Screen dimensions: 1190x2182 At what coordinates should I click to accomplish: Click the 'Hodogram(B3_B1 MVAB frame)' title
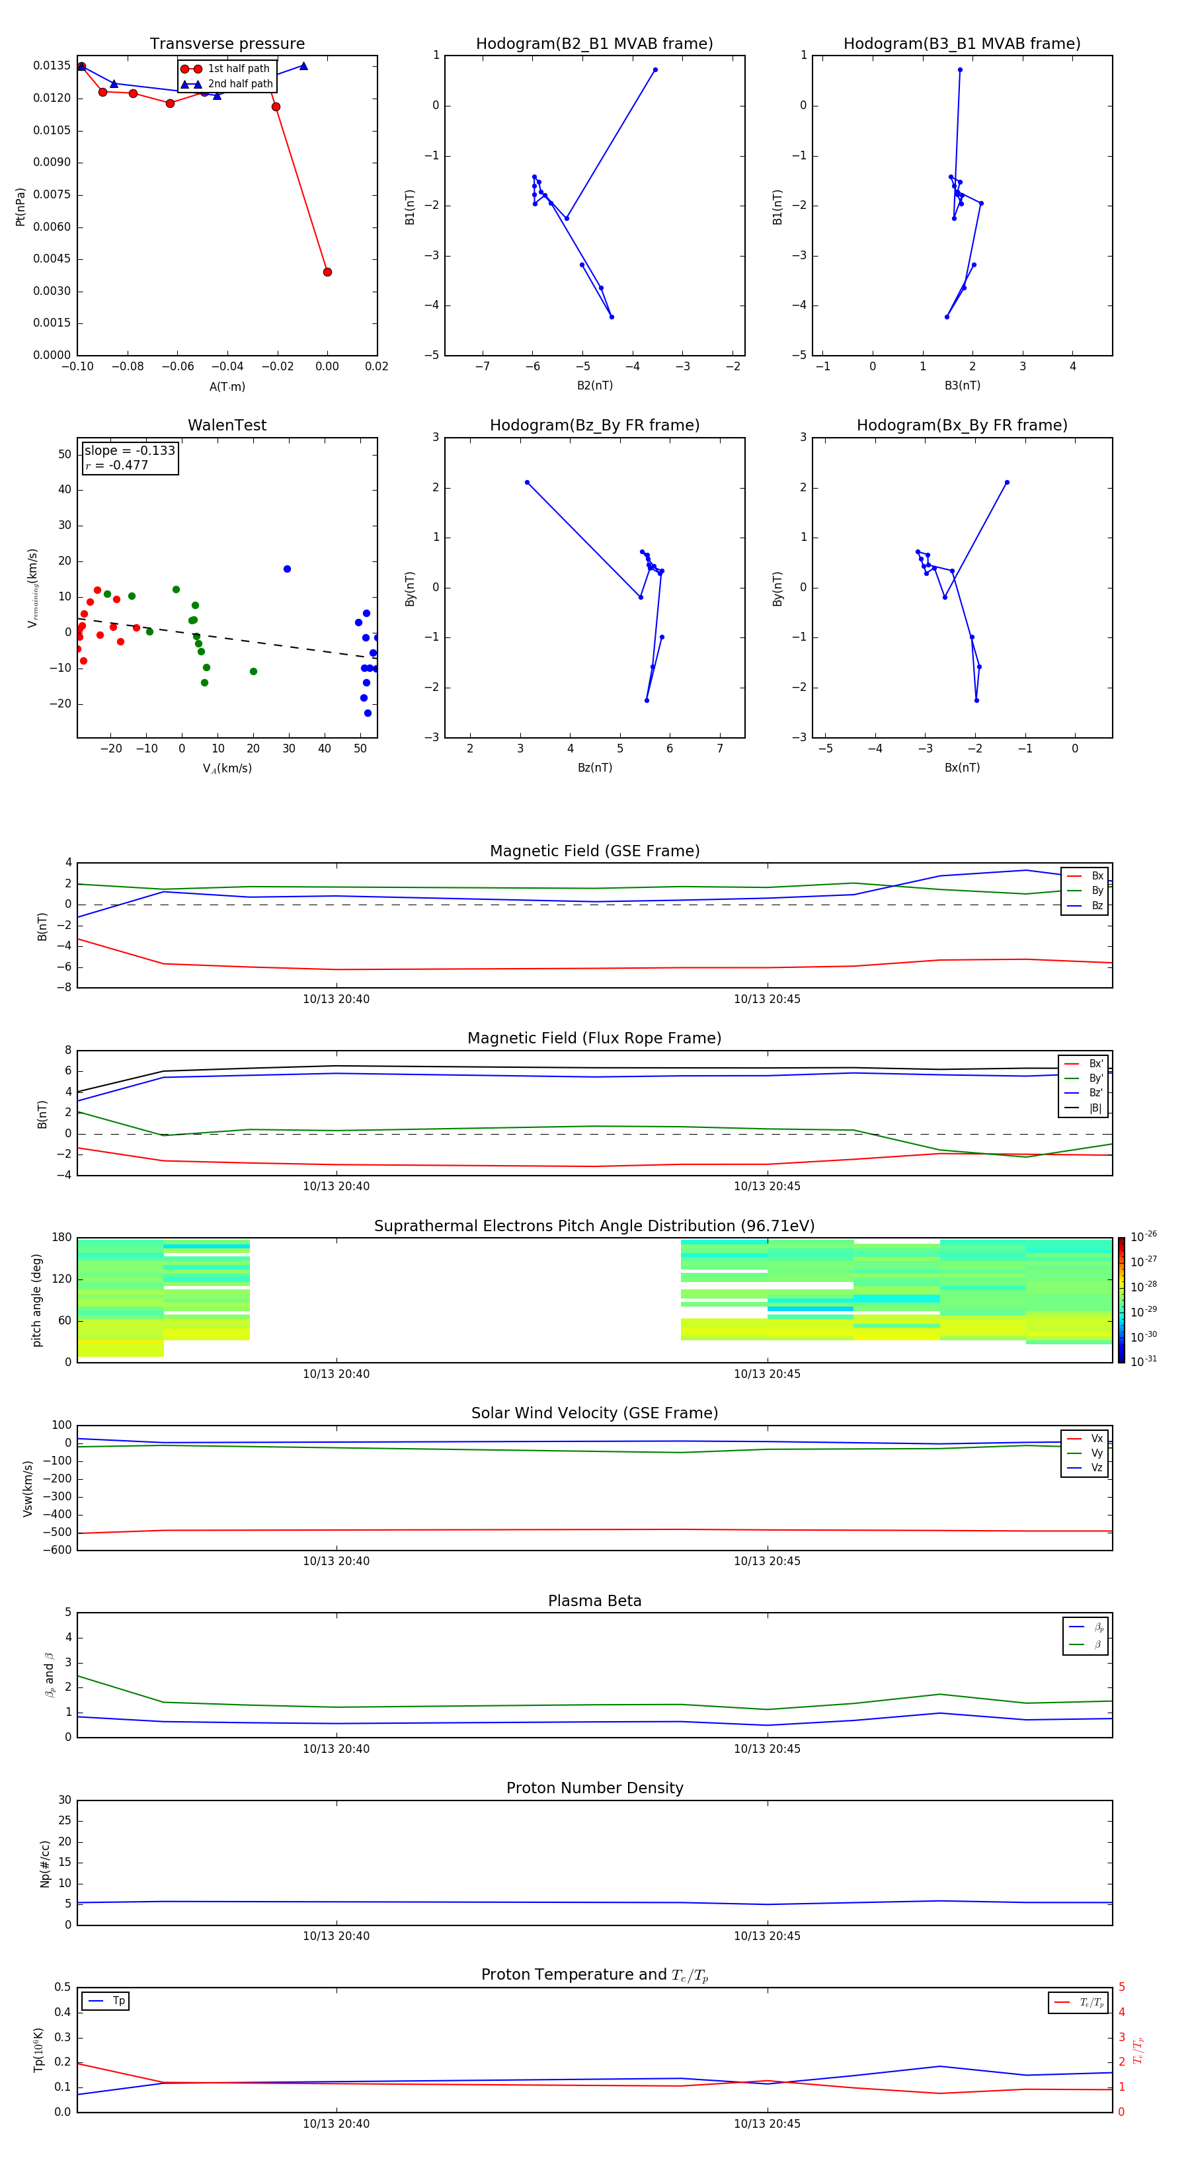(x=962, y=44)
